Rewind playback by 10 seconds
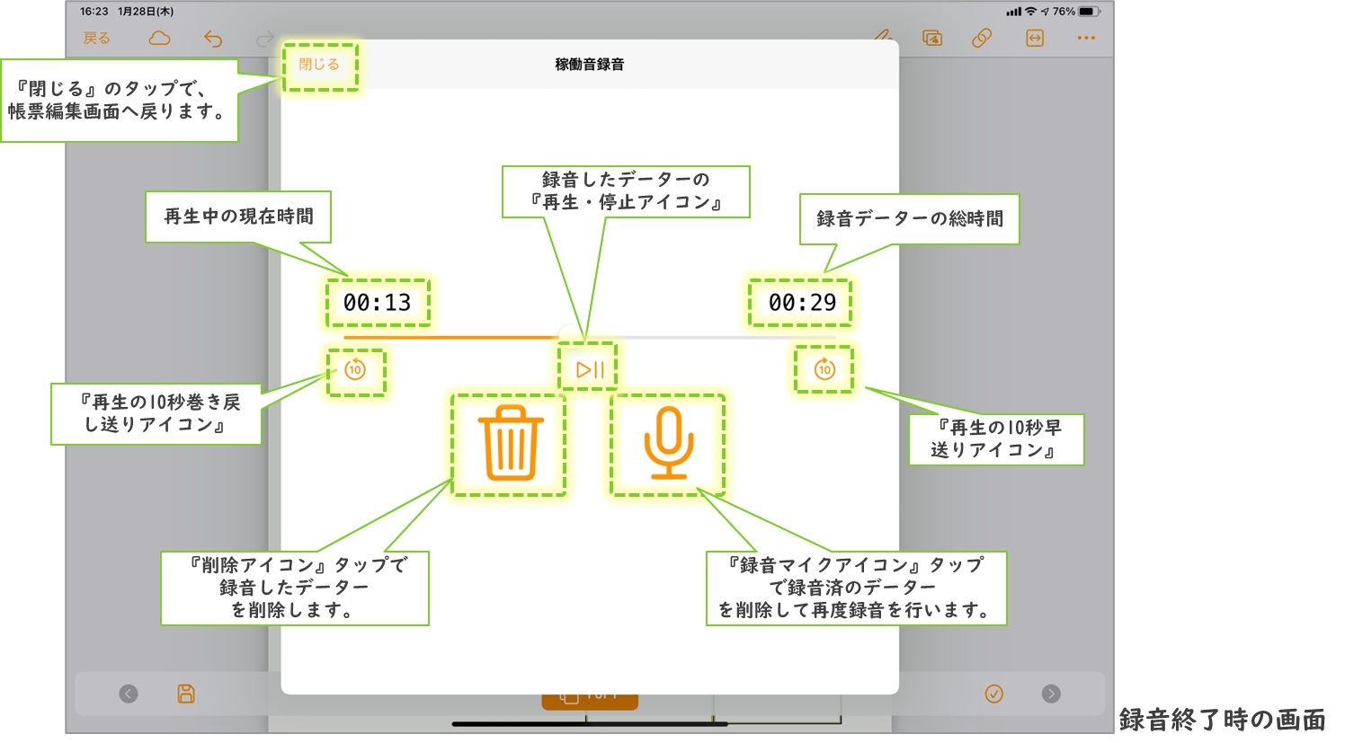 355,370
